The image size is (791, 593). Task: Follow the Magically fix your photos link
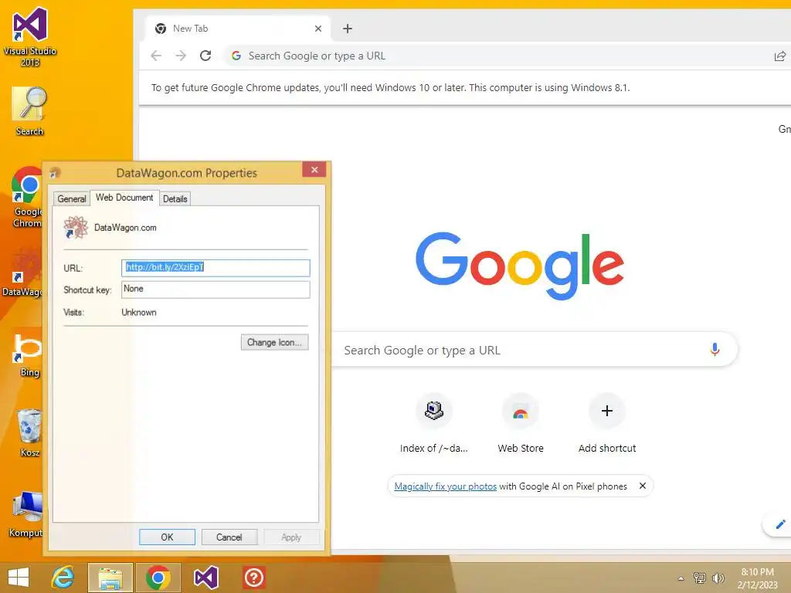point(446,486)
